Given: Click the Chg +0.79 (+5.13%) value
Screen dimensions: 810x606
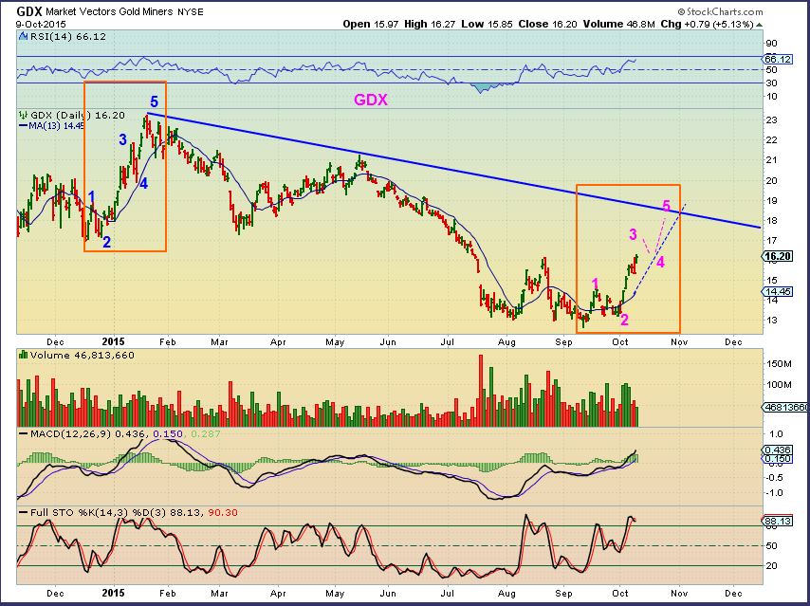Looking at the screenshot, I should pyautogui.click(x=707, y=24).
